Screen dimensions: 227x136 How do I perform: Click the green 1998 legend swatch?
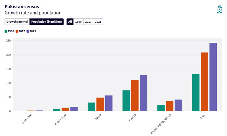click(6, 31)
